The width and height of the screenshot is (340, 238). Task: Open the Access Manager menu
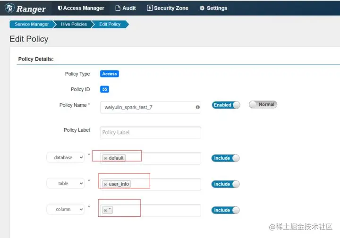tap(81, 8)
